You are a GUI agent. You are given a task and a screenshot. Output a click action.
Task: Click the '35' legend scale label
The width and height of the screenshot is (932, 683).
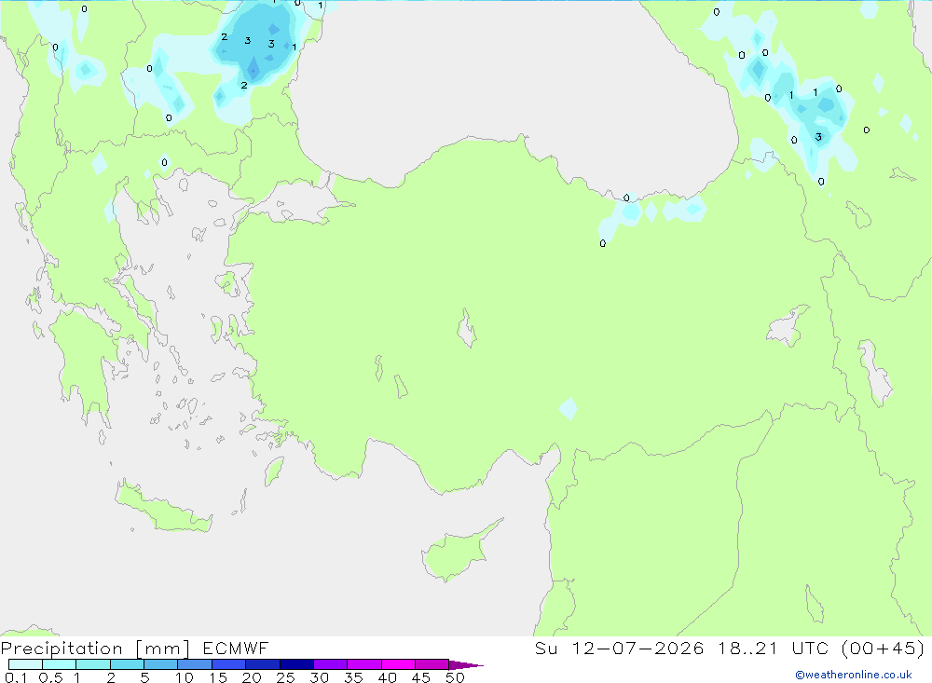pos(353,677)
